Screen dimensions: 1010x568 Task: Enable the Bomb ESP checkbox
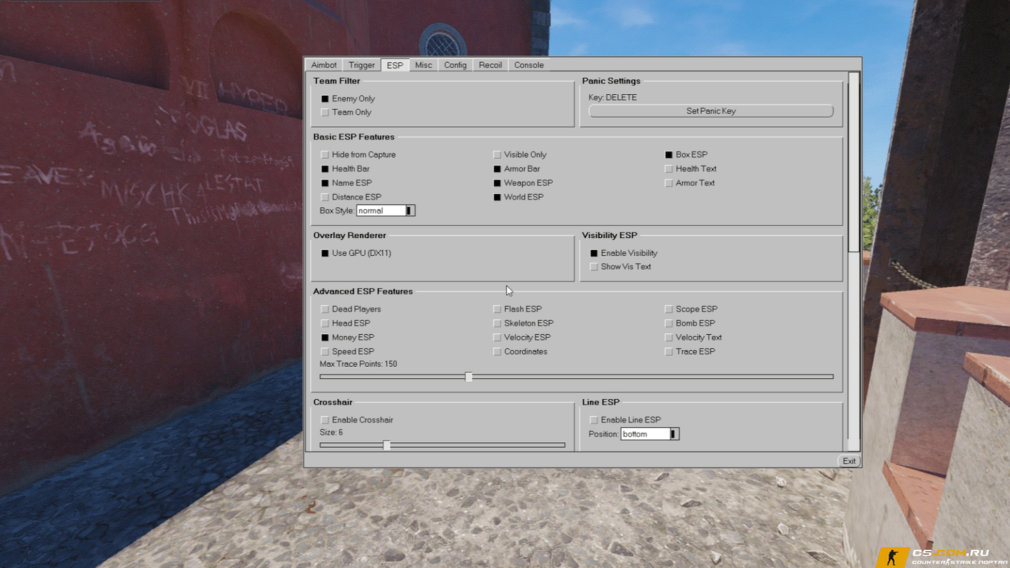click(x=669, y=324)
